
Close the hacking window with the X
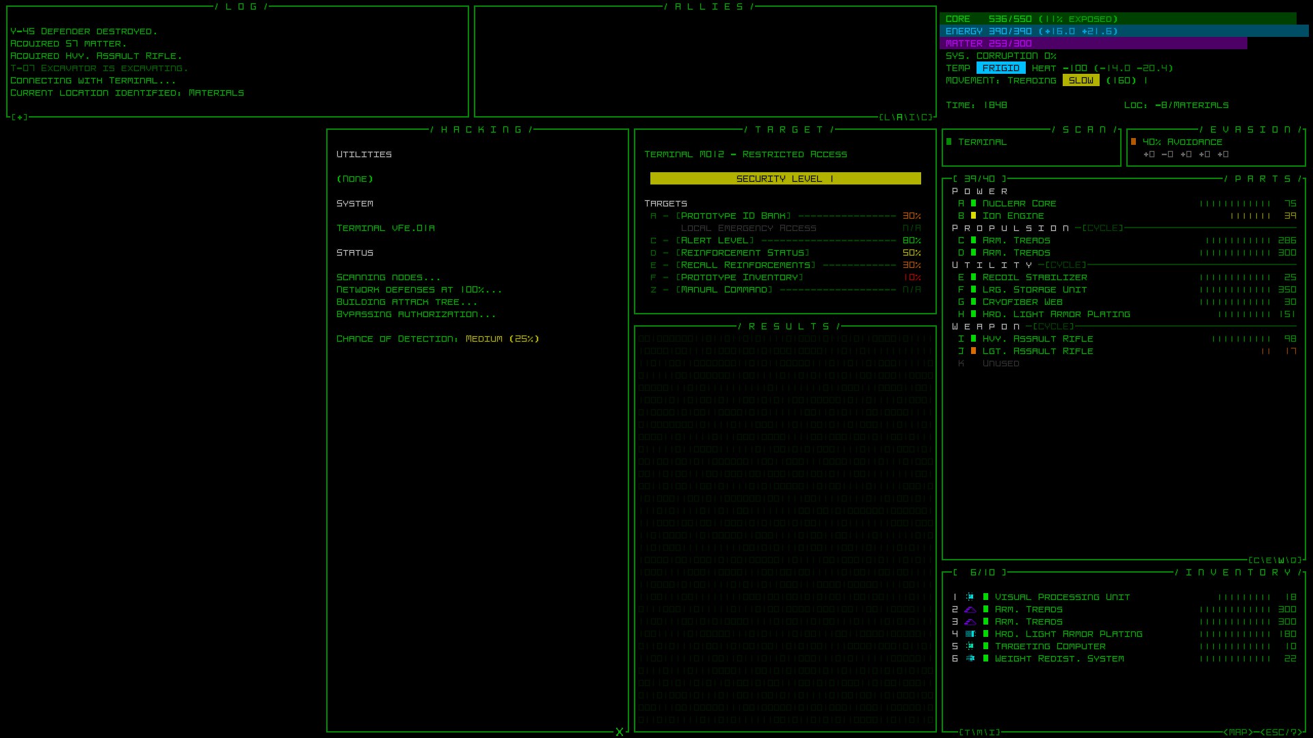point(620,732)
